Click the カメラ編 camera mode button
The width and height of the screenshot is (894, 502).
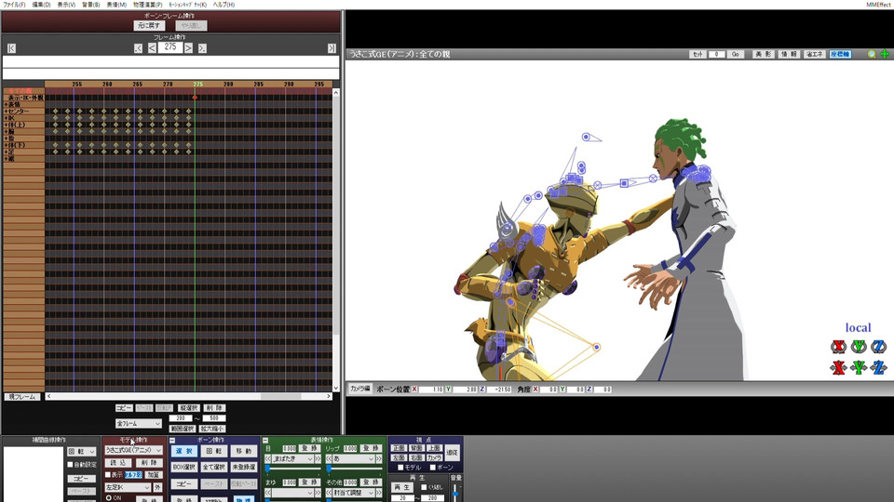point(359,389)
